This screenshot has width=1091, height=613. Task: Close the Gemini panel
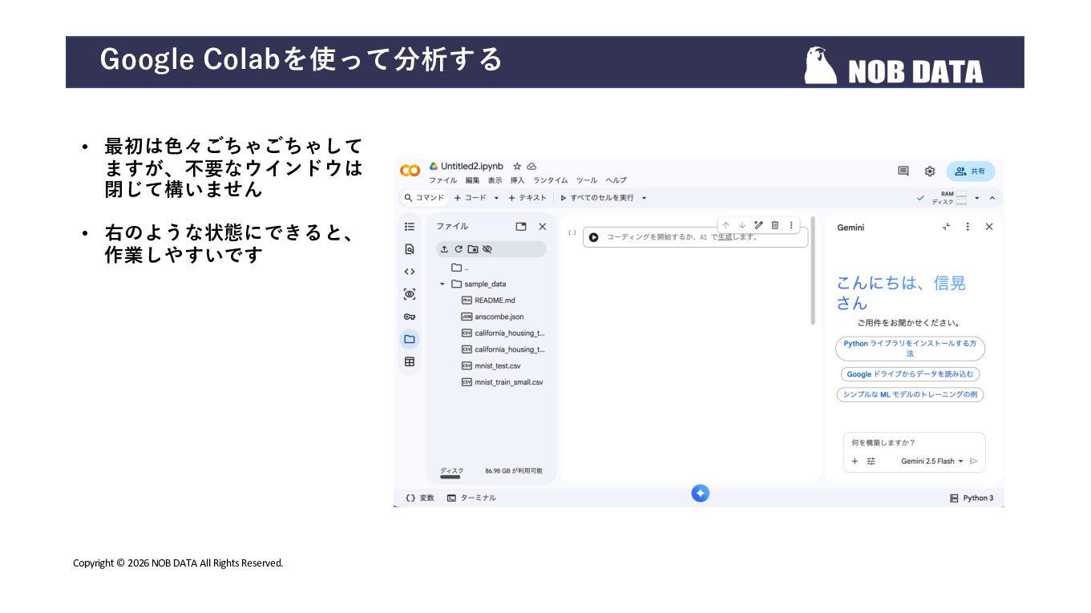click(x=989, y=227)
